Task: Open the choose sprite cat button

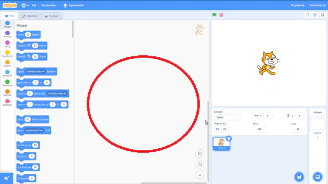Action: 299,177
